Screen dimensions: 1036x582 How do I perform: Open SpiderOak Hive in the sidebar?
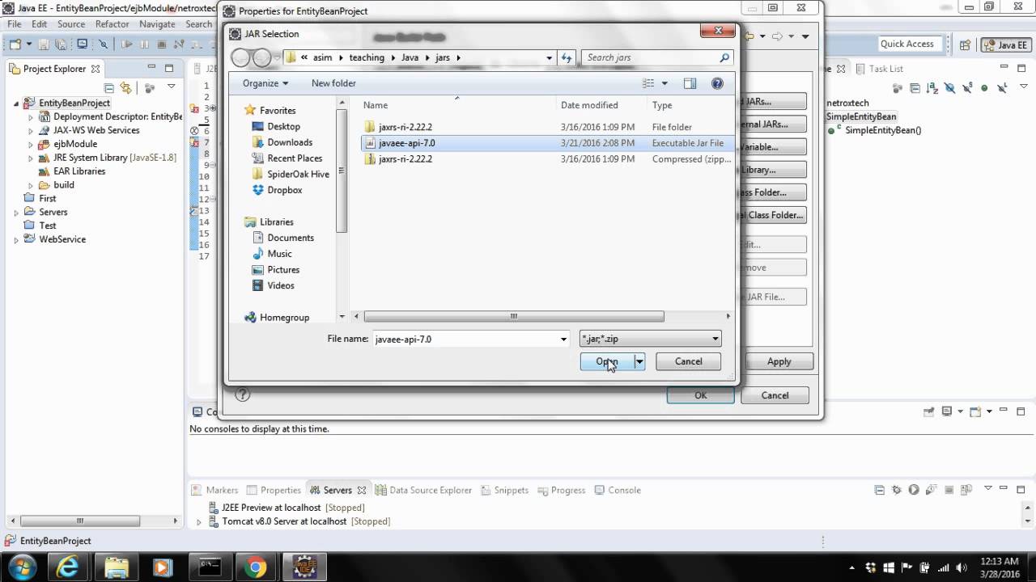pos(298,174)
